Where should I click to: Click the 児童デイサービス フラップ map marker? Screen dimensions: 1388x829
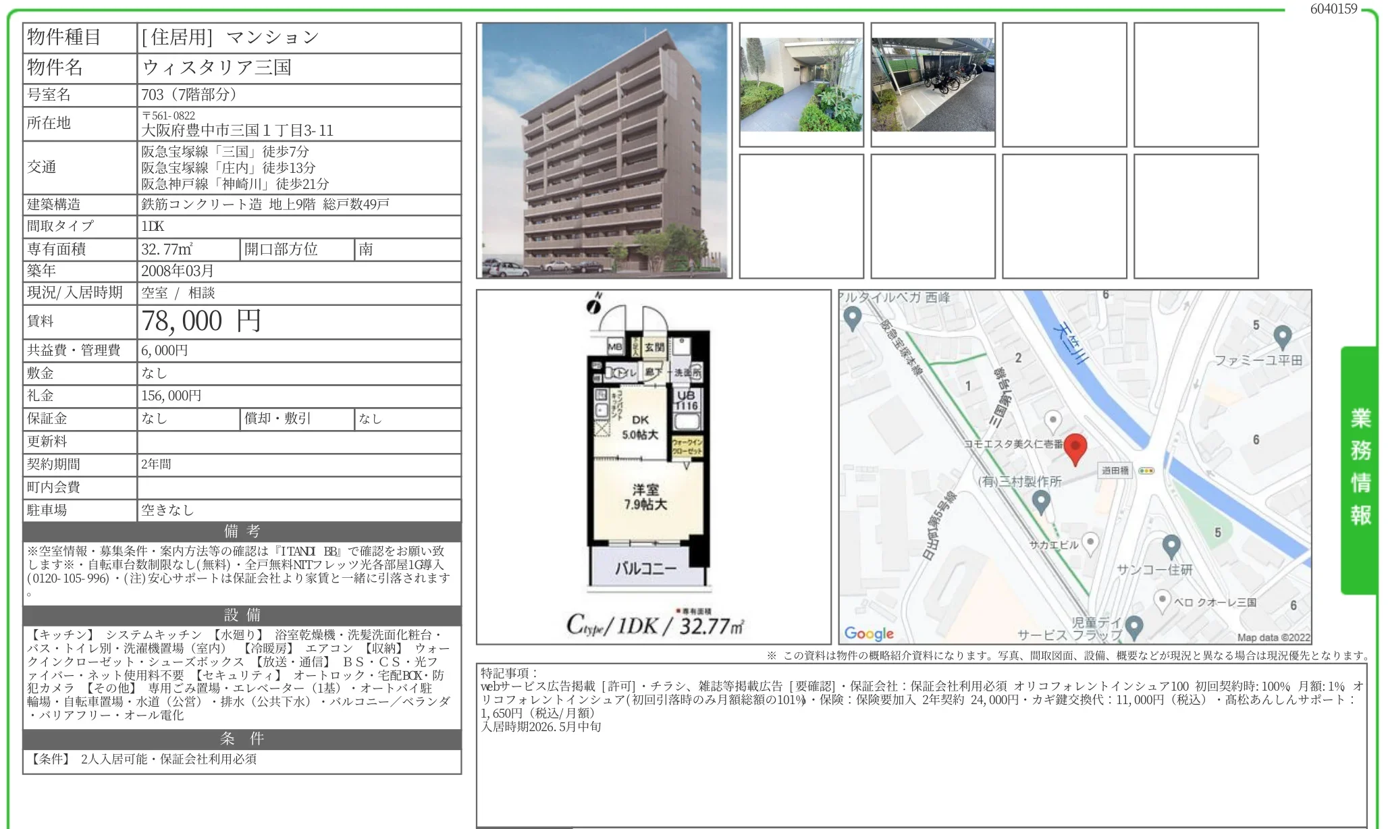click(x=1134, y=626)
